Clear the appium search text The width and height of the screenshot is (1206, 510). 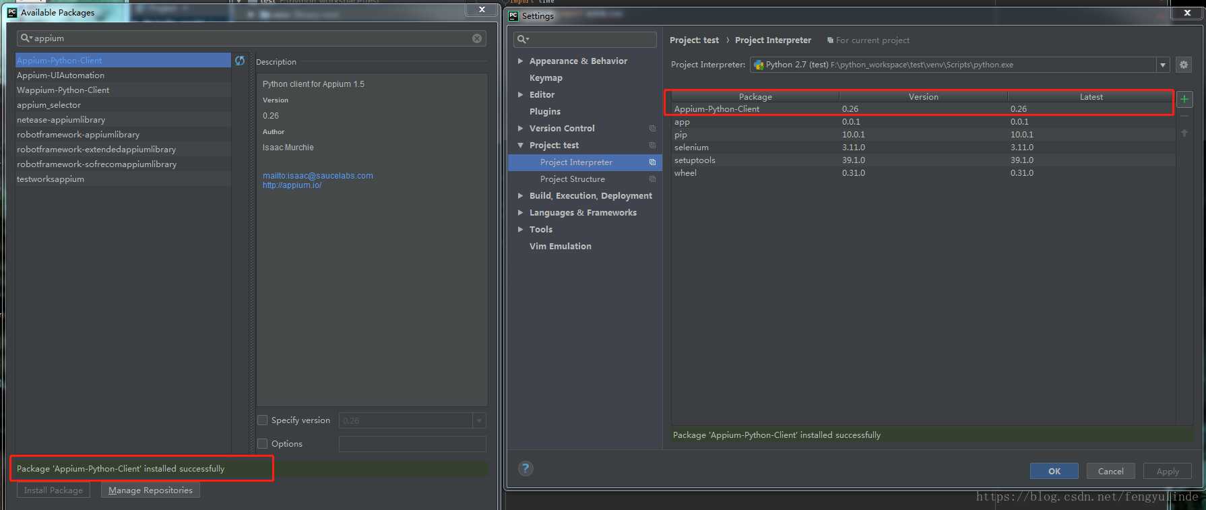tap(477, 38)
